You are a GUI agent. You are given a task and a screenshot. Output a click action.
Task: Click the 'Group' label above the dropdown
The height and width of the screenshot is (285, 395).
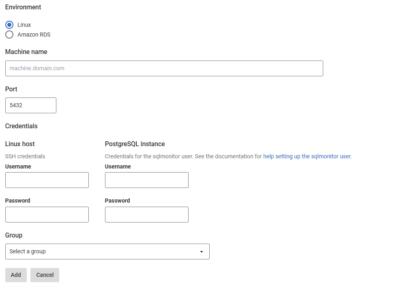(x=14, y=235)
